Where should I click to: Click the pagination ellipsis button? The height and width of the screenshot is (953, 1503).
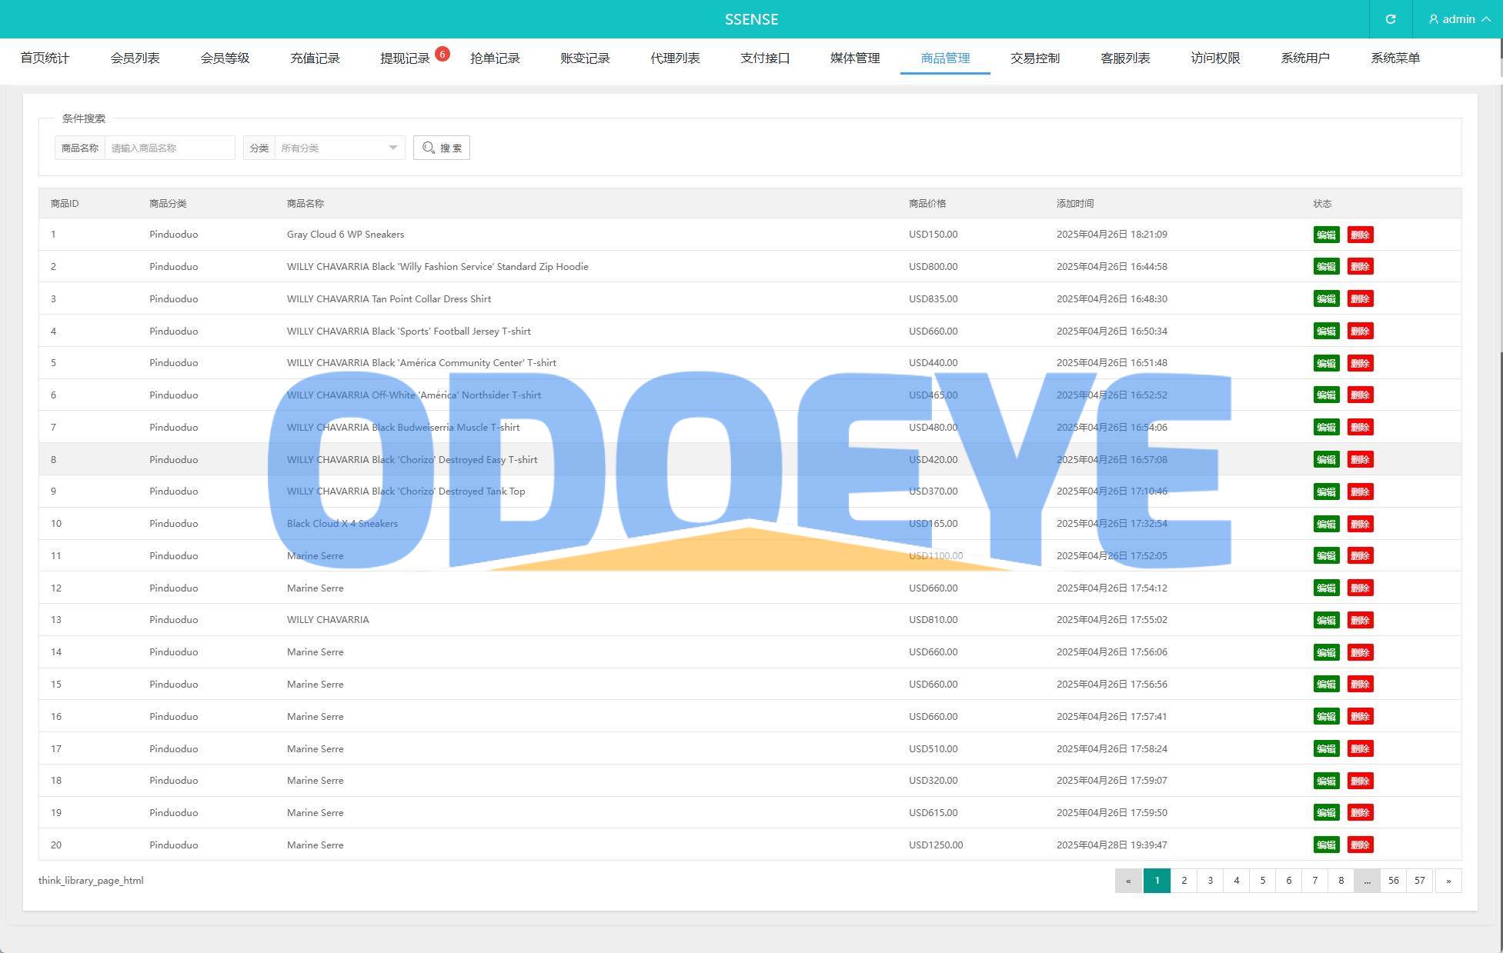tap(1367, 881)
